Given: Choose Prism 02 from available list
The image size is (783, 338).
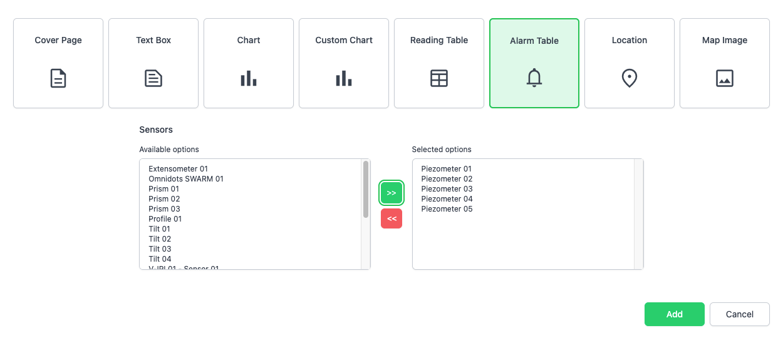Looking at the screenshot, I should click(x=164, y=199).
